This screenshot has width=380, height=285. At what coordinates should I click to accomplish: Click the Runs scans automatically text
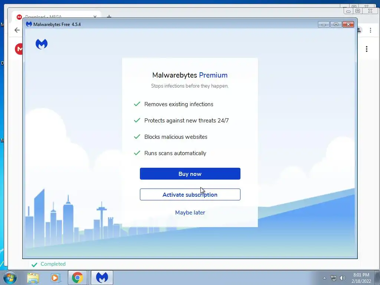pos(175,153)
